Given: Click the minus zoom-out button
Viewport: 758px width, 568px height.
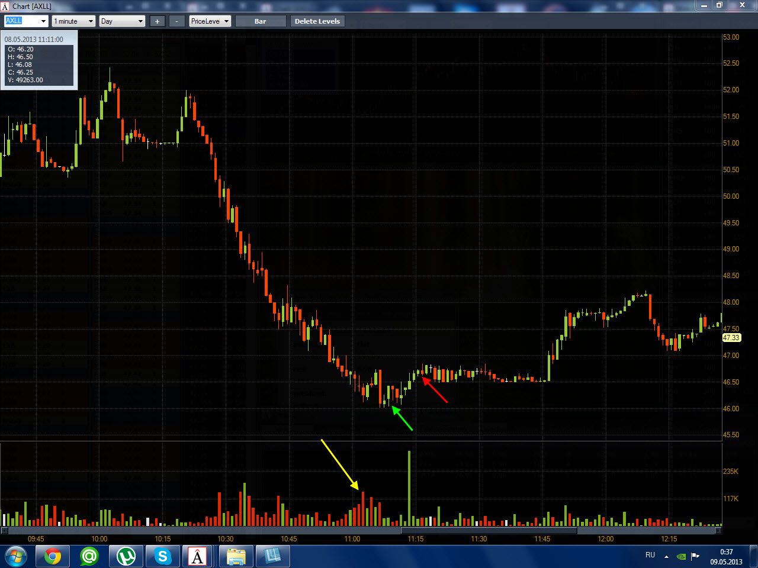Looking at the screenshot, I should pos(176,21).
